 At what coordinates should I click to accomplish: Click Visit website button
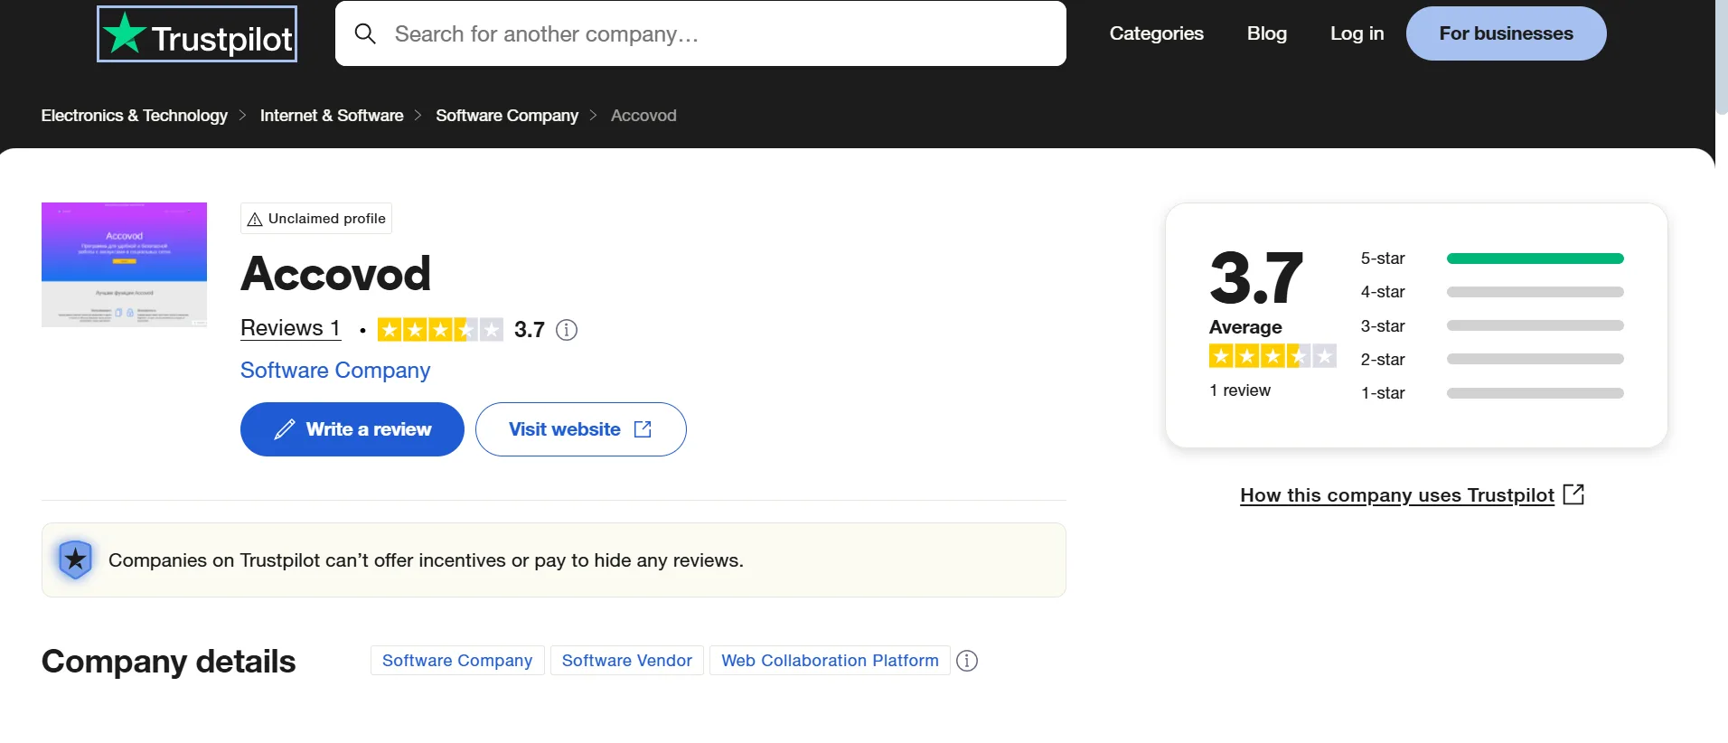pos(581,429)
